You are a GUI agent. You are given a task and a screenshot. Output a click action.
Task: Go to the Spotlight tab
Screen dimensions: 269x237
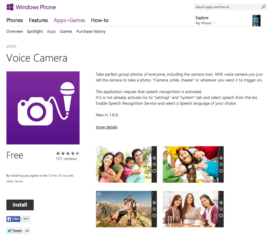[35, 32]
